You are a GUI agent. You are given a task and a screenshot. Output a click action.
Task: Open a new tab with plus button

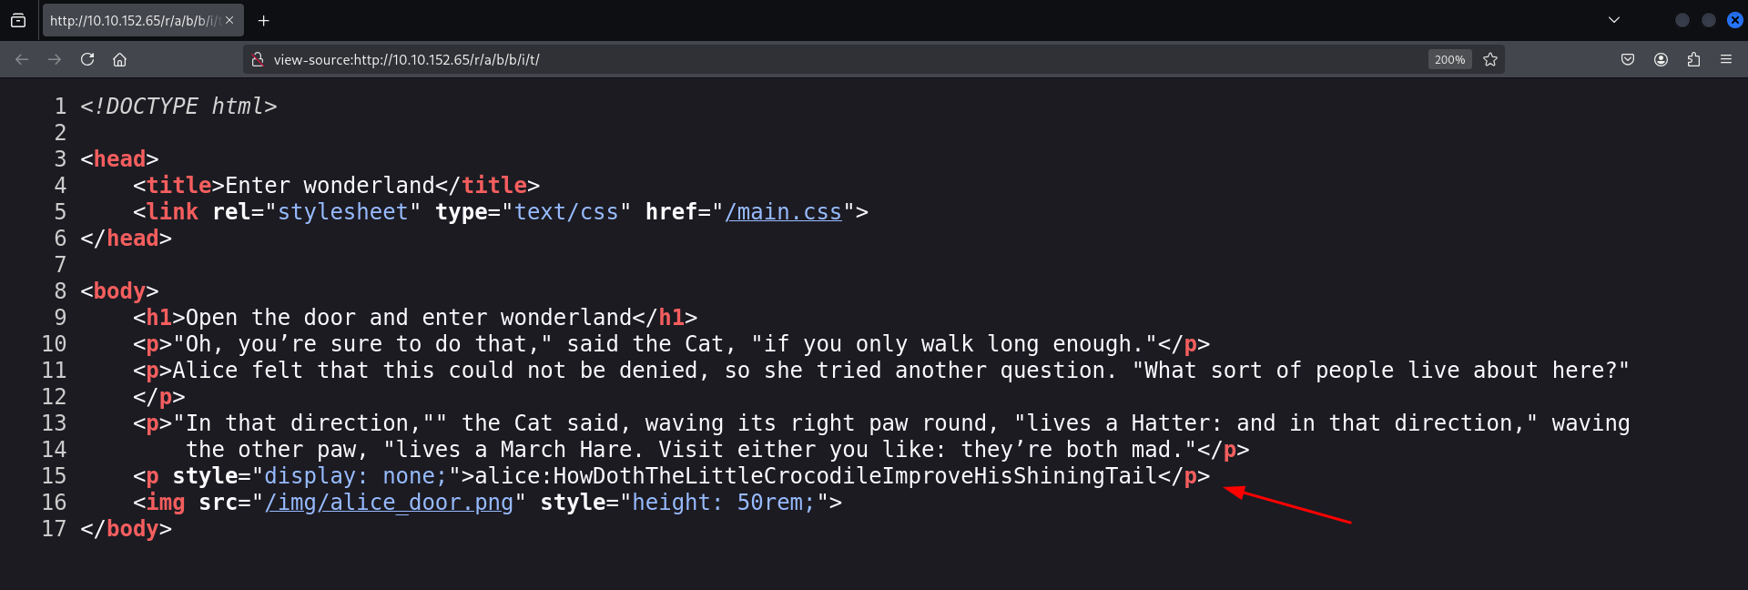click(x=264, y=20)
